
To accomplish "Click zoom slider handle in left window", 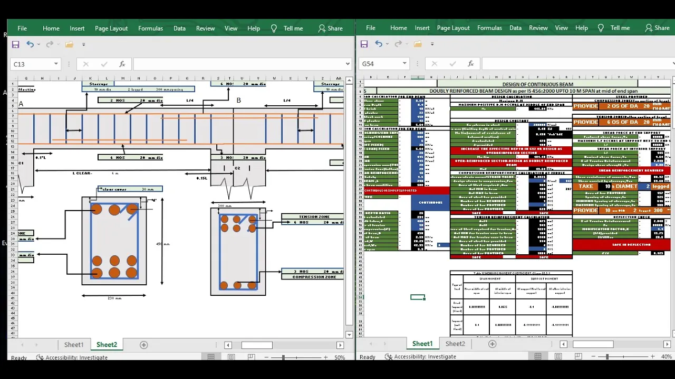I will 283,357.
